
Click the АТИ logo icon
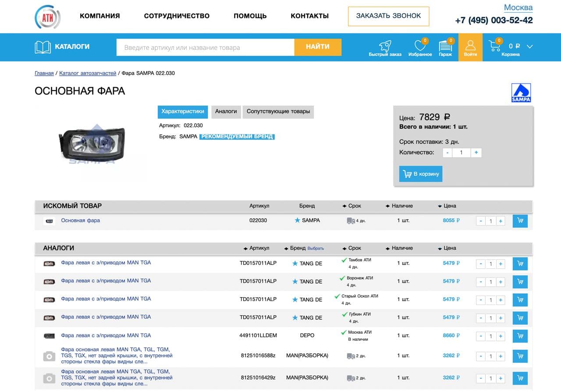(x=47, y=17)
